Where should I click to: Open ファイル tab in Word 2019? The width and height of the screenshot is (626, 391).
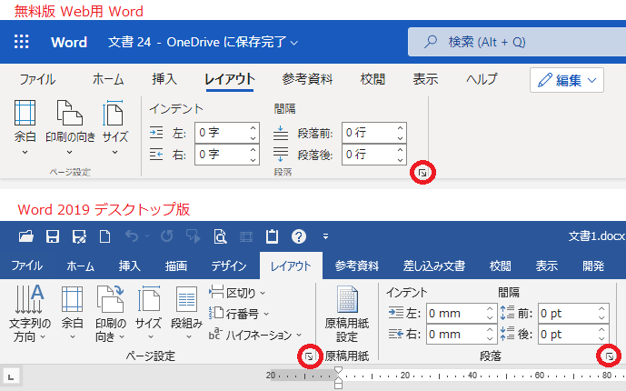[26, 266]
